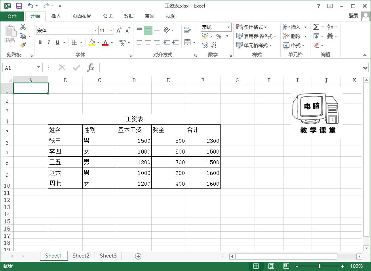Click the 登录 sign-in link

(x=354, y=16)
